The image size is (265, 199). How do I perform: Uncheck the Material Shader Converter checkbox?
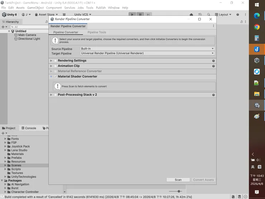(x=56, y=77)
